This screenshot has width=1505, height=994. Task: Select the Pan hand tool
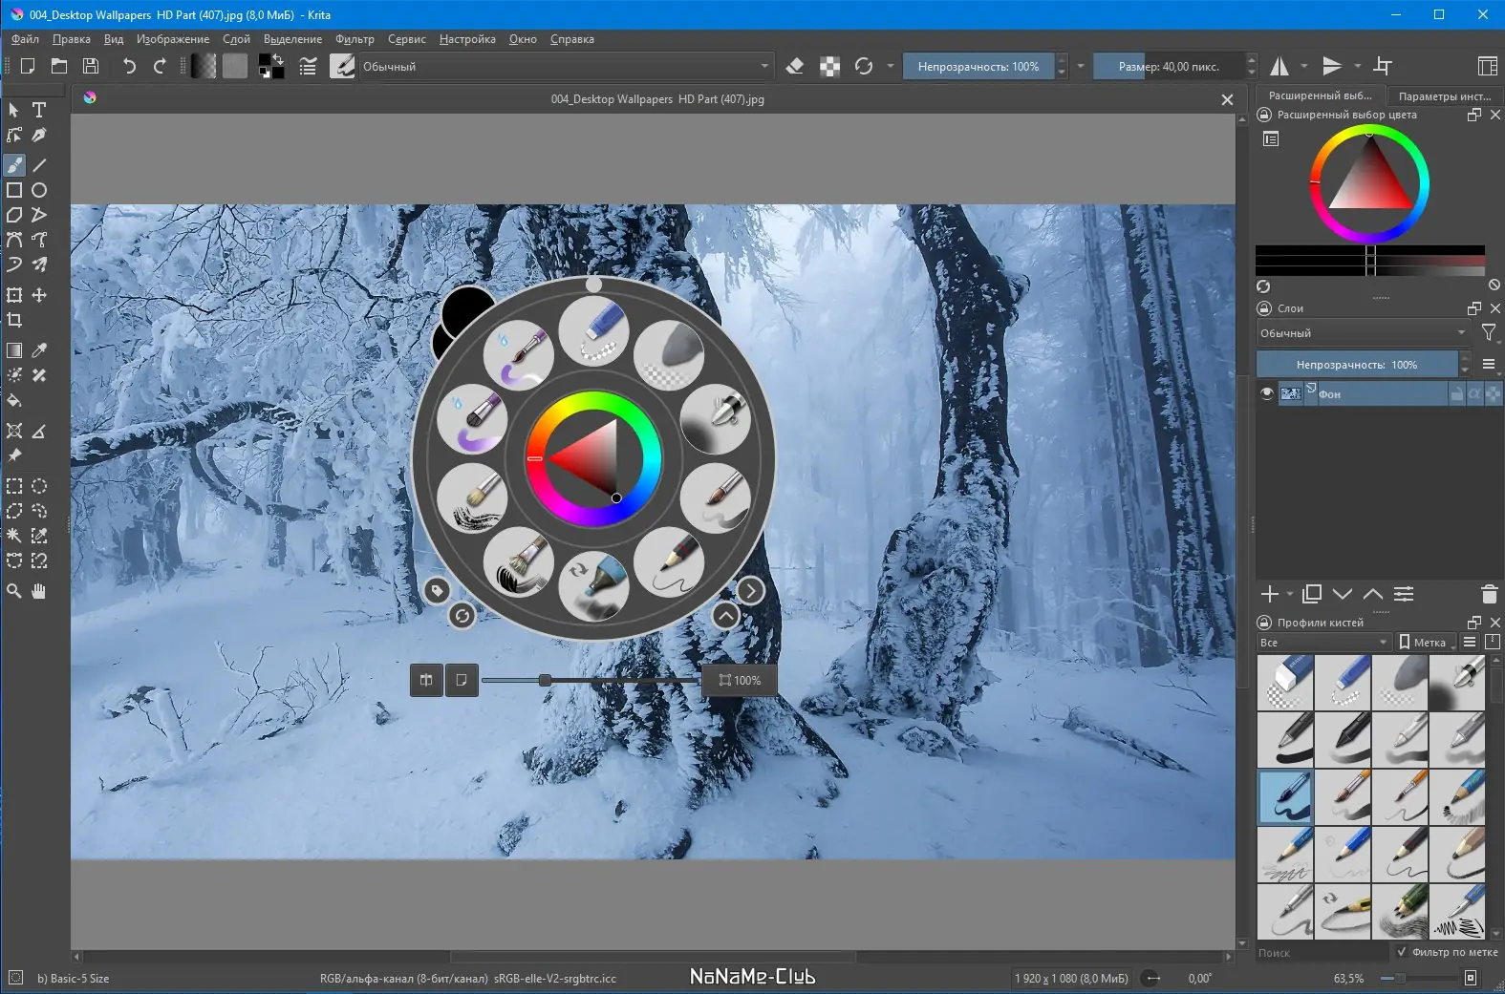39,591
